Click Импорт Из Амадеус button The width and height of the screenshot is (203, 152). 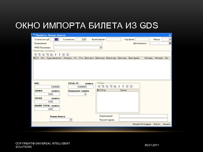coord(142,124)
